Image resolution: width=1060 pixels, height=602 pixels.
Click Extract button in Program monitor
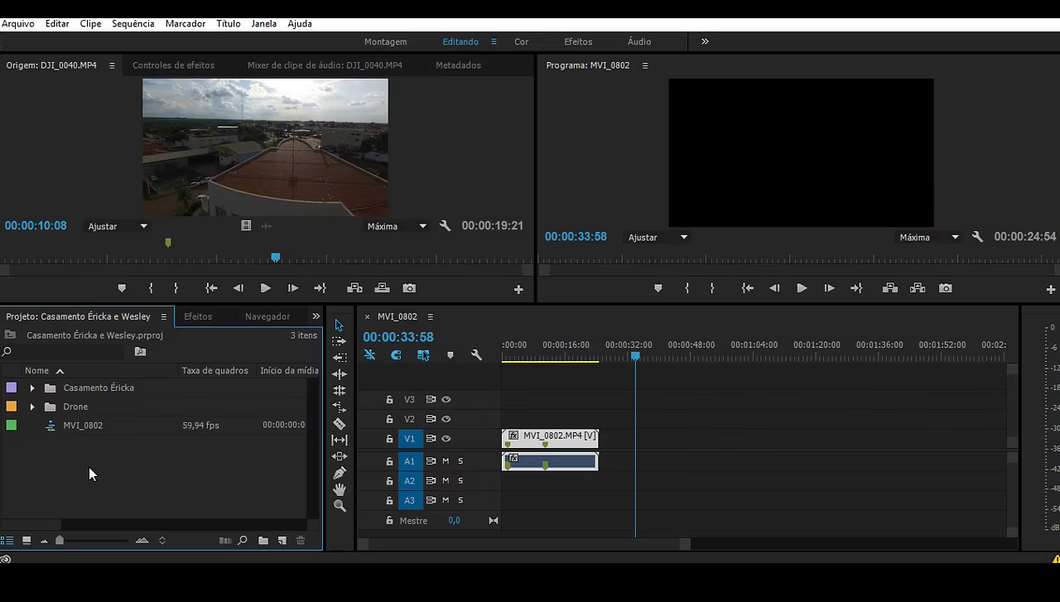point(918,288)
